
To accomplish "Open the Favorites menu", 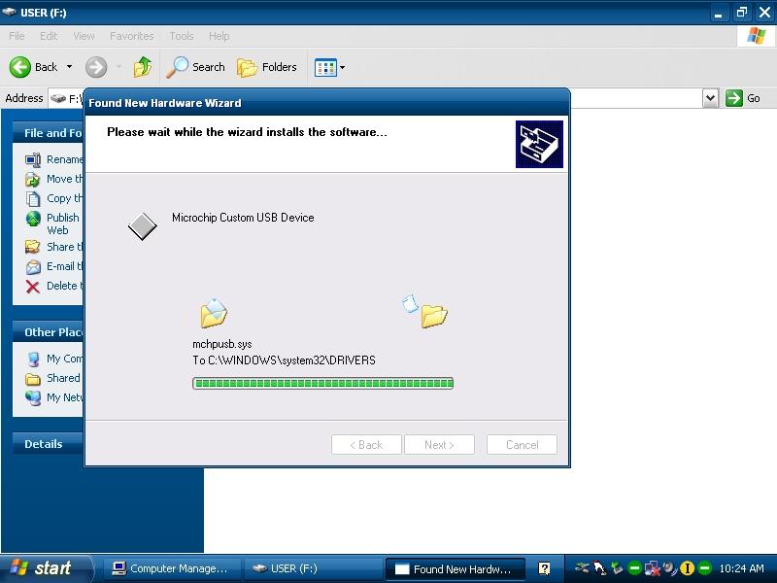I will click(x=132, y=36).
